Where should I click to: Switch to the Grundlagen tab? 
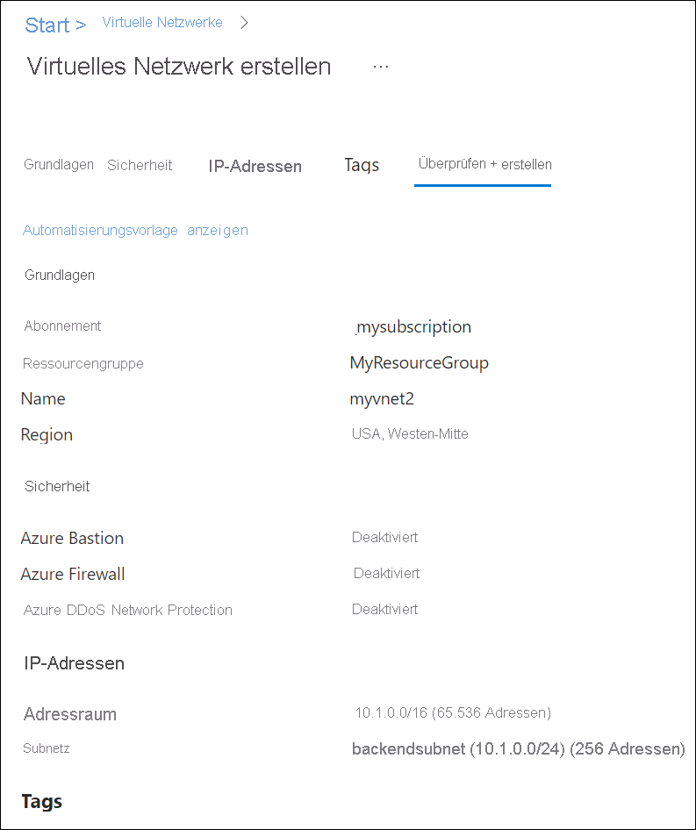click(x=59, y=165)
